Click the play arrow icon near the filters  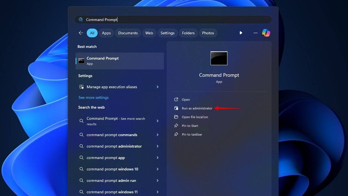tap(241, 33)
